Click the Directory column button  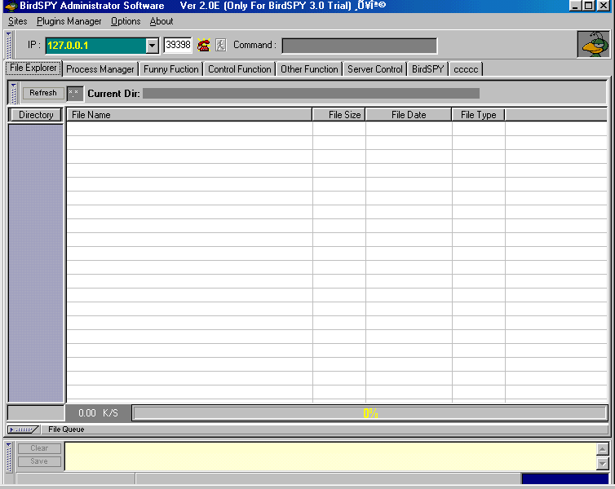[x=36, y=115]
